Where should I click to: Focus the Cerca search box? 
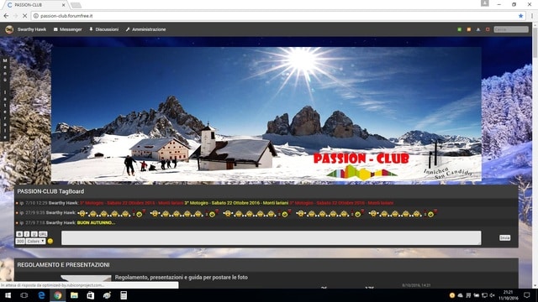(511, 29)
